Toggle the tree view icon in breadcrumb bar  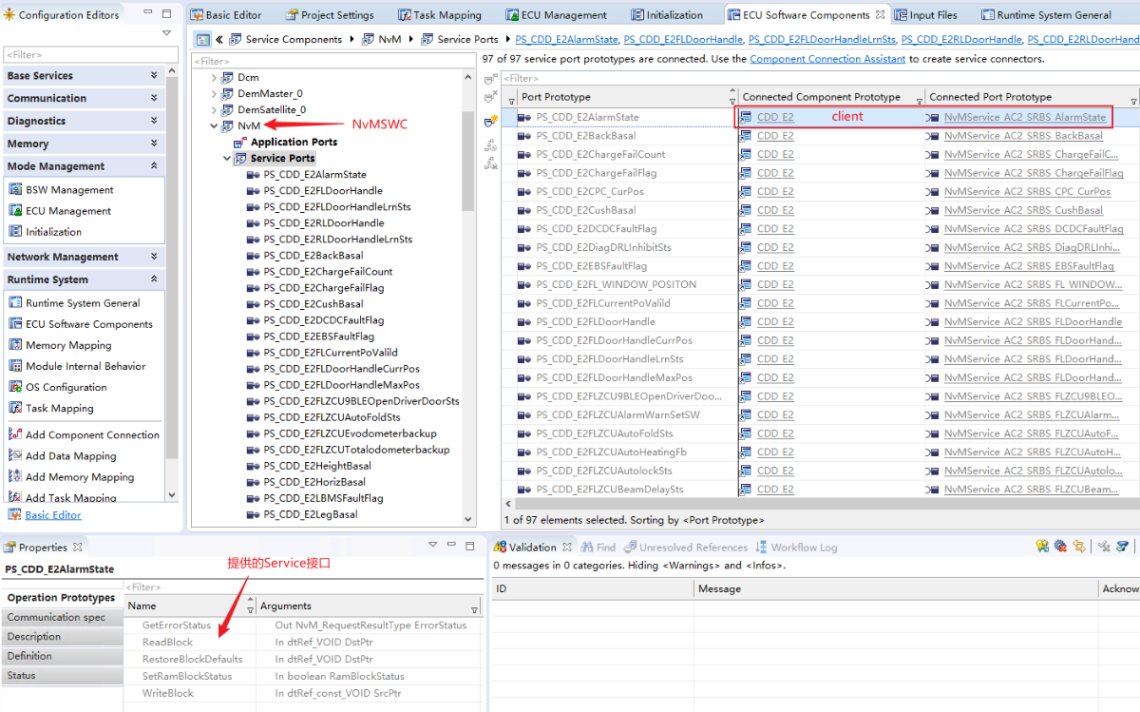202,39
